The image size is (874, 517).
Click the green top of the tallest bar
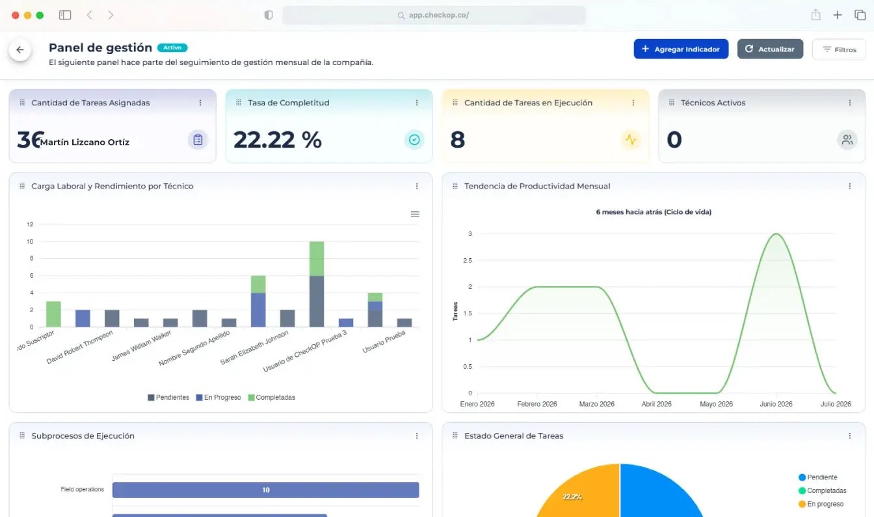317,258
